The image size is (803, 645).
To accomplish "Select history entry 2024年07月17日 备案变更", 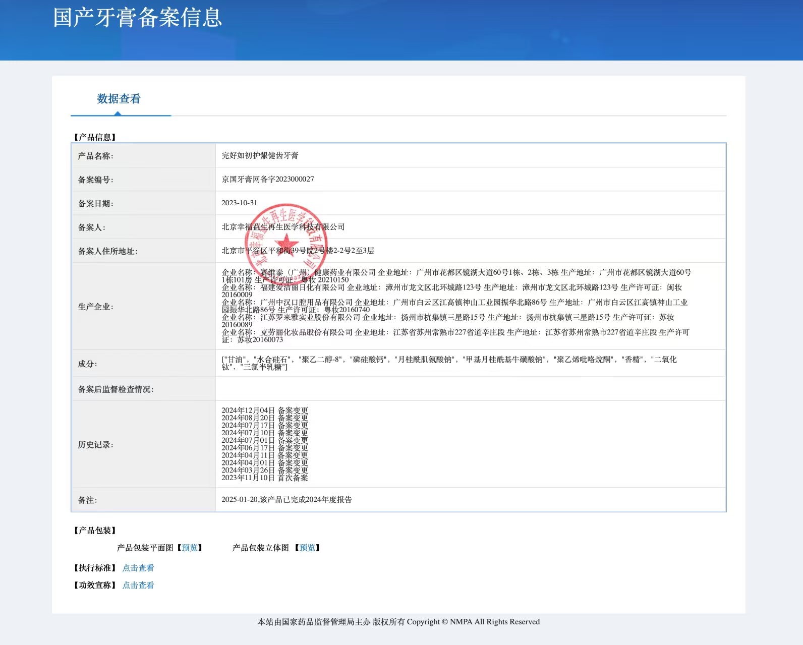I will [265, 425].
